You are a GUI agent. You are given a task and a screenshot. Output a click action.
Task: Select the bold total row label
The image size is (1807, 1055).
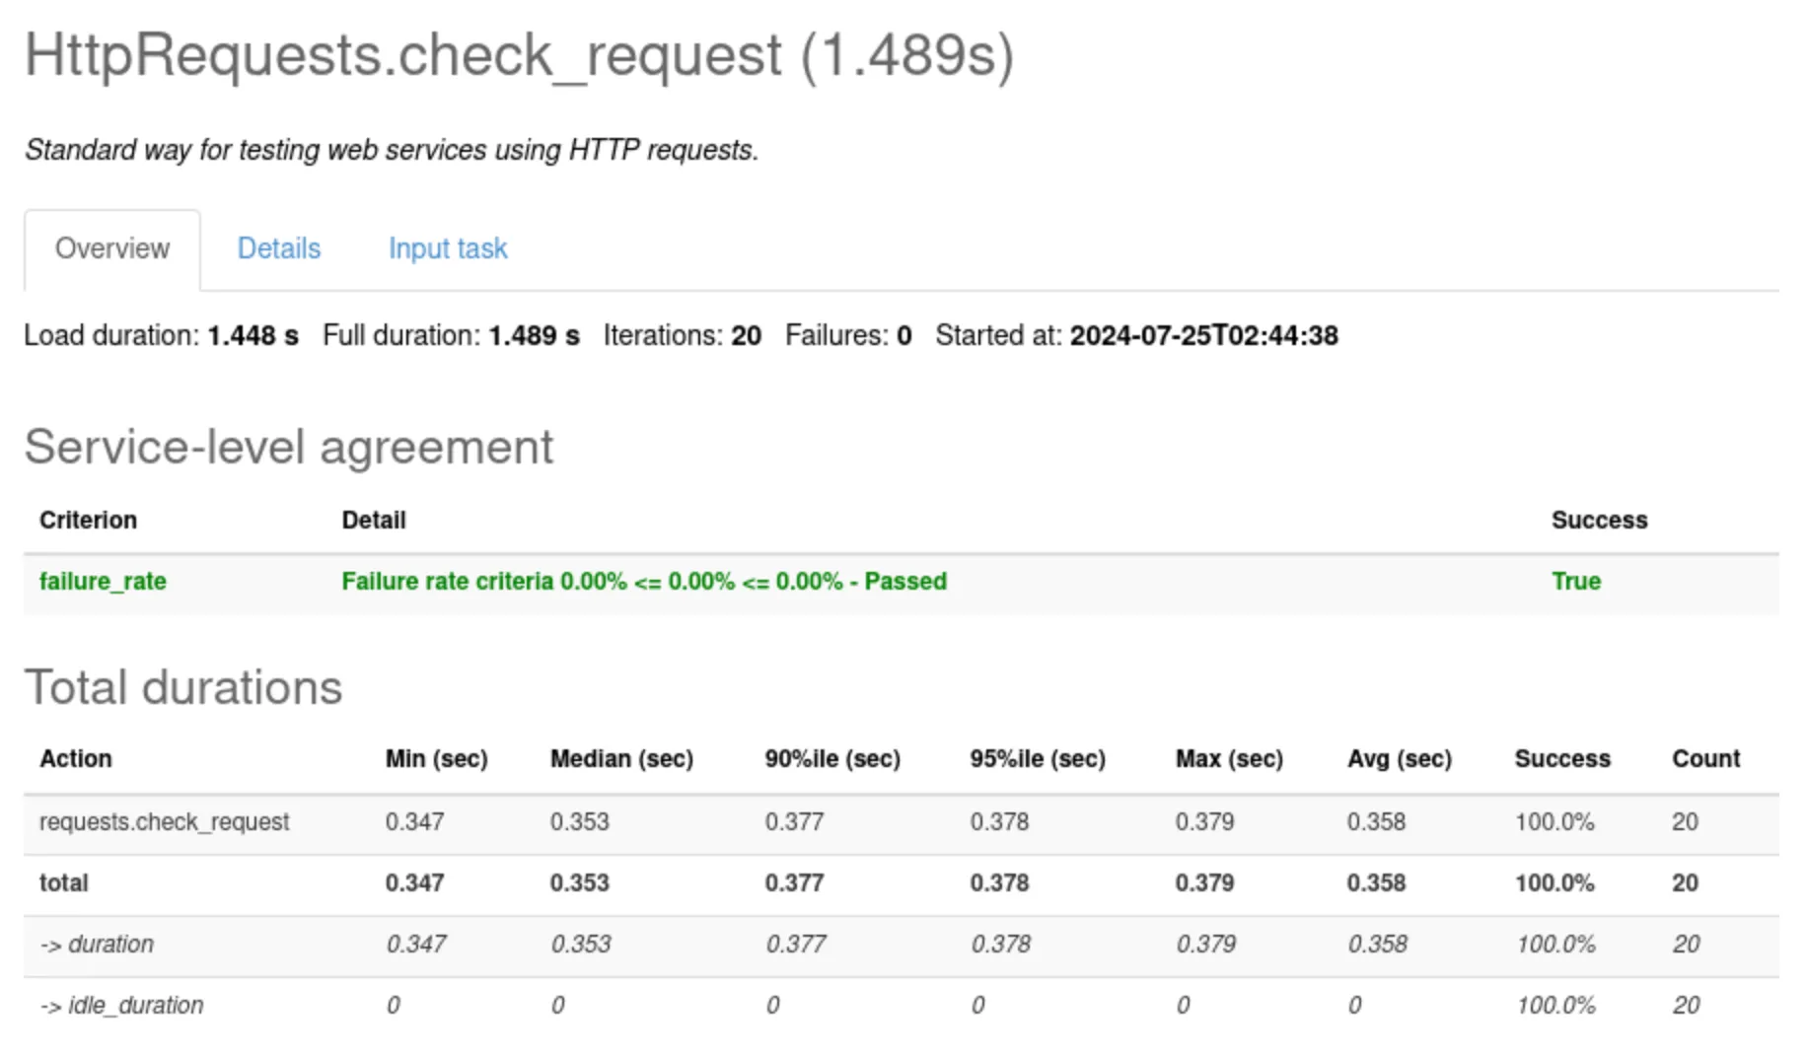(64, 882)
